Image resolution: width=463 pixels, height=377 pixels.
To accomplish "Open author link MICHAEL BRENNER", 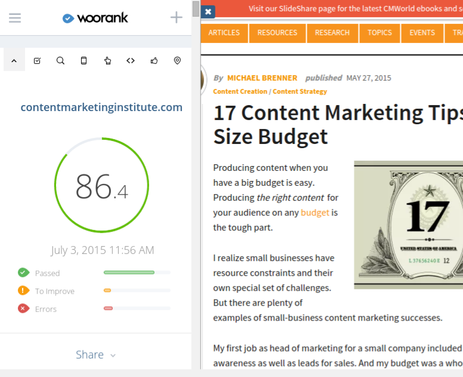I will (262, 78).
